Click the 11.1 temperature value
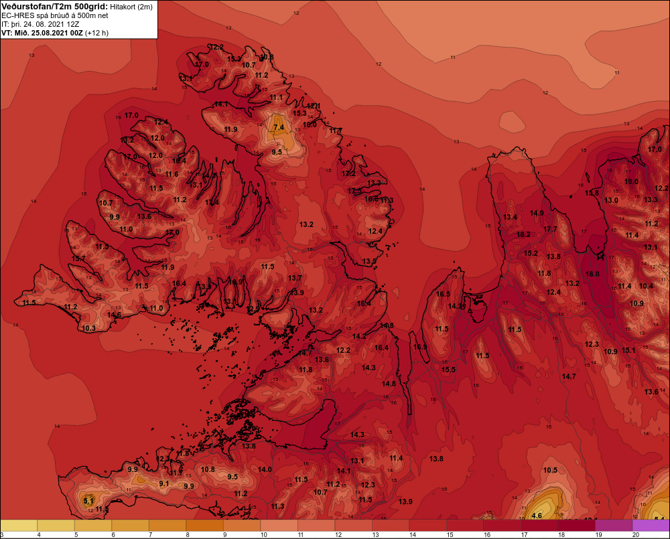The image size is (670, 539). (276, 98)
